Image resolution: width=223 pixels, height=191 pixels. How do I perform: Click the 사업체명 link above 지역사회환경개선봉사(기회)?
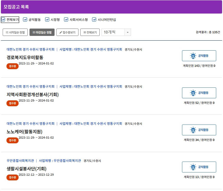coord(91,87)
